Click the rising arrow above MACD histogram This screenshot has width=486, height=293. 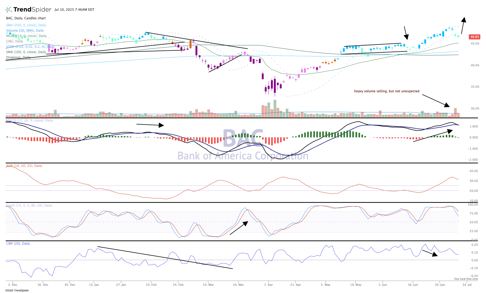pos(433,135)
